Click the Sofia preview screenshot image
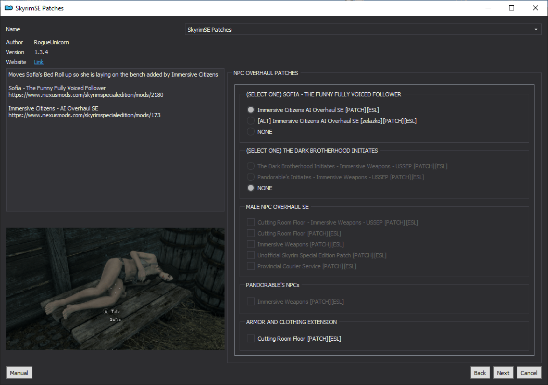 click(x=115, y=289)
